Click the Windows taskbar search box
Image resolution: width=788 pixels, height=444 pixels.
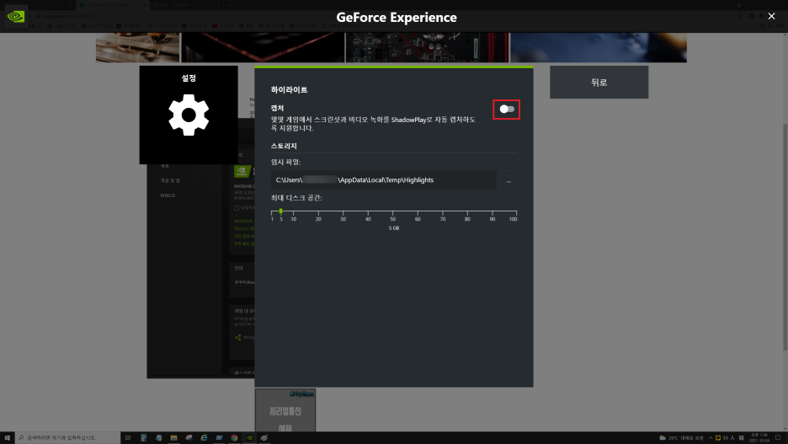(x=67, y=438)
